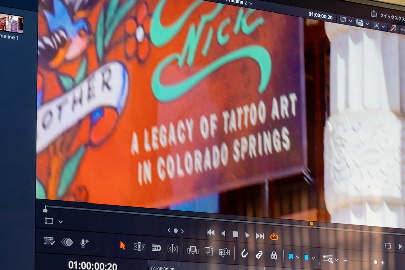
Task: Click the HQ proxy playback icon
Action: pyautogui.click(x=359, y=23)
